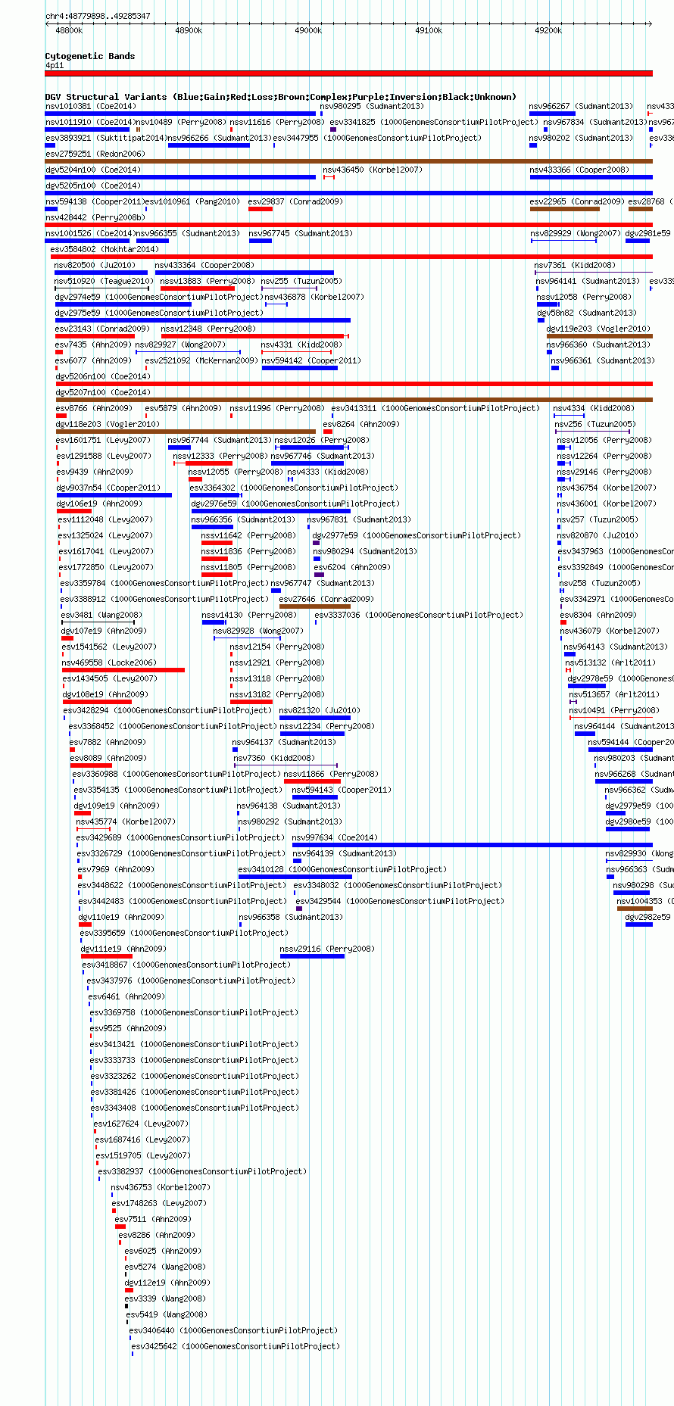Click esv2521092 (McKernan2009) label
The height and width of the screenshot is (1406, 674).
pos(201,360)
